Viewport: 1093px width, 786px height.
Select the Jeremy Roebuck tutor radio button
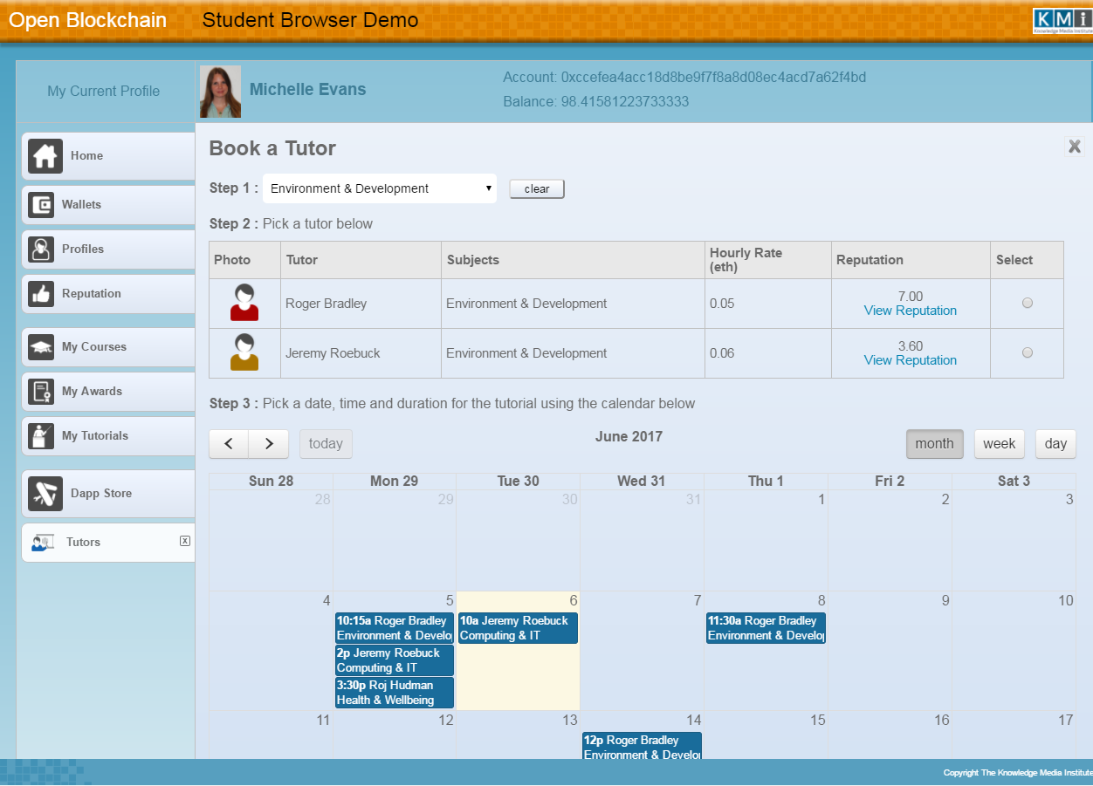[1027, 352]
